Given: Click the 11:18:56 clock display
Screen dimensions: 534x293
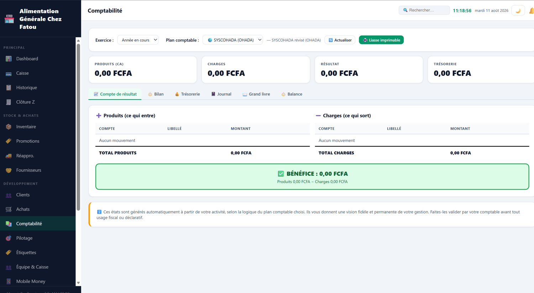Looking at the screenshot, I should tap(462, 11).
